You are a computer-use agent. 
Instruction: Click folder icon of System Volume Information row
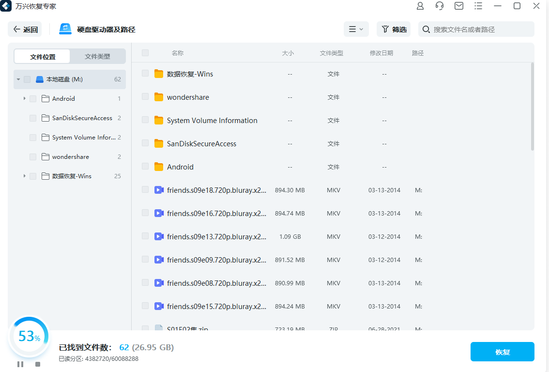[x=159, y=121]
